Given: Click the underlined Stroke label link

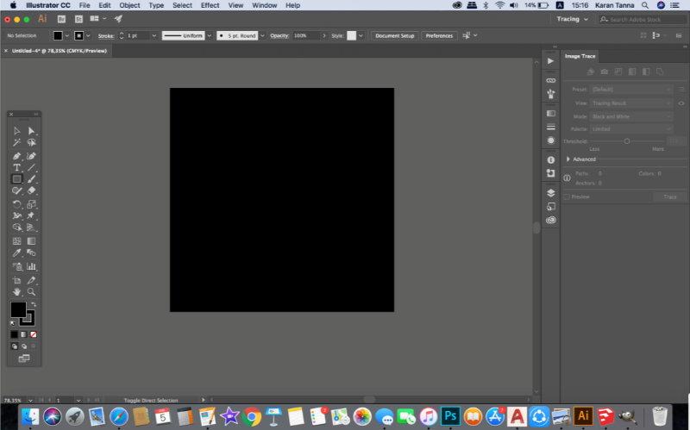Looking at the screenshot, I should (x=106, y=35).
